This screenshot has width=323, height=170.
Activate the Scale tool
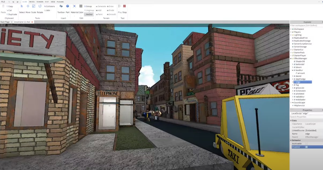pos(34,6)
